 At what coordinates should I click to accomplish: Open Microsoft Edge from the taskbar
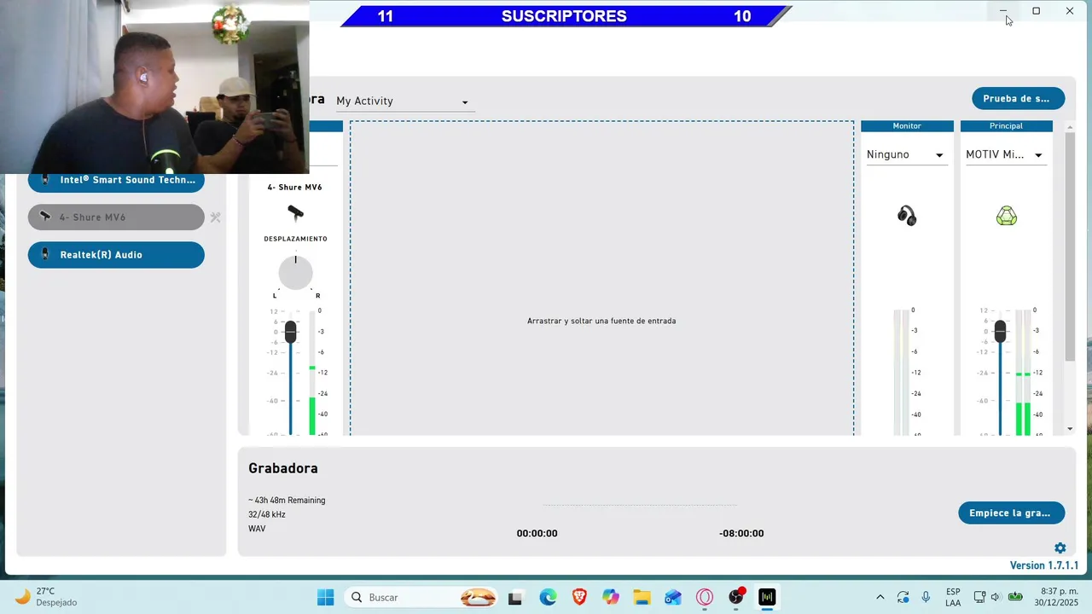coord(548,597)
